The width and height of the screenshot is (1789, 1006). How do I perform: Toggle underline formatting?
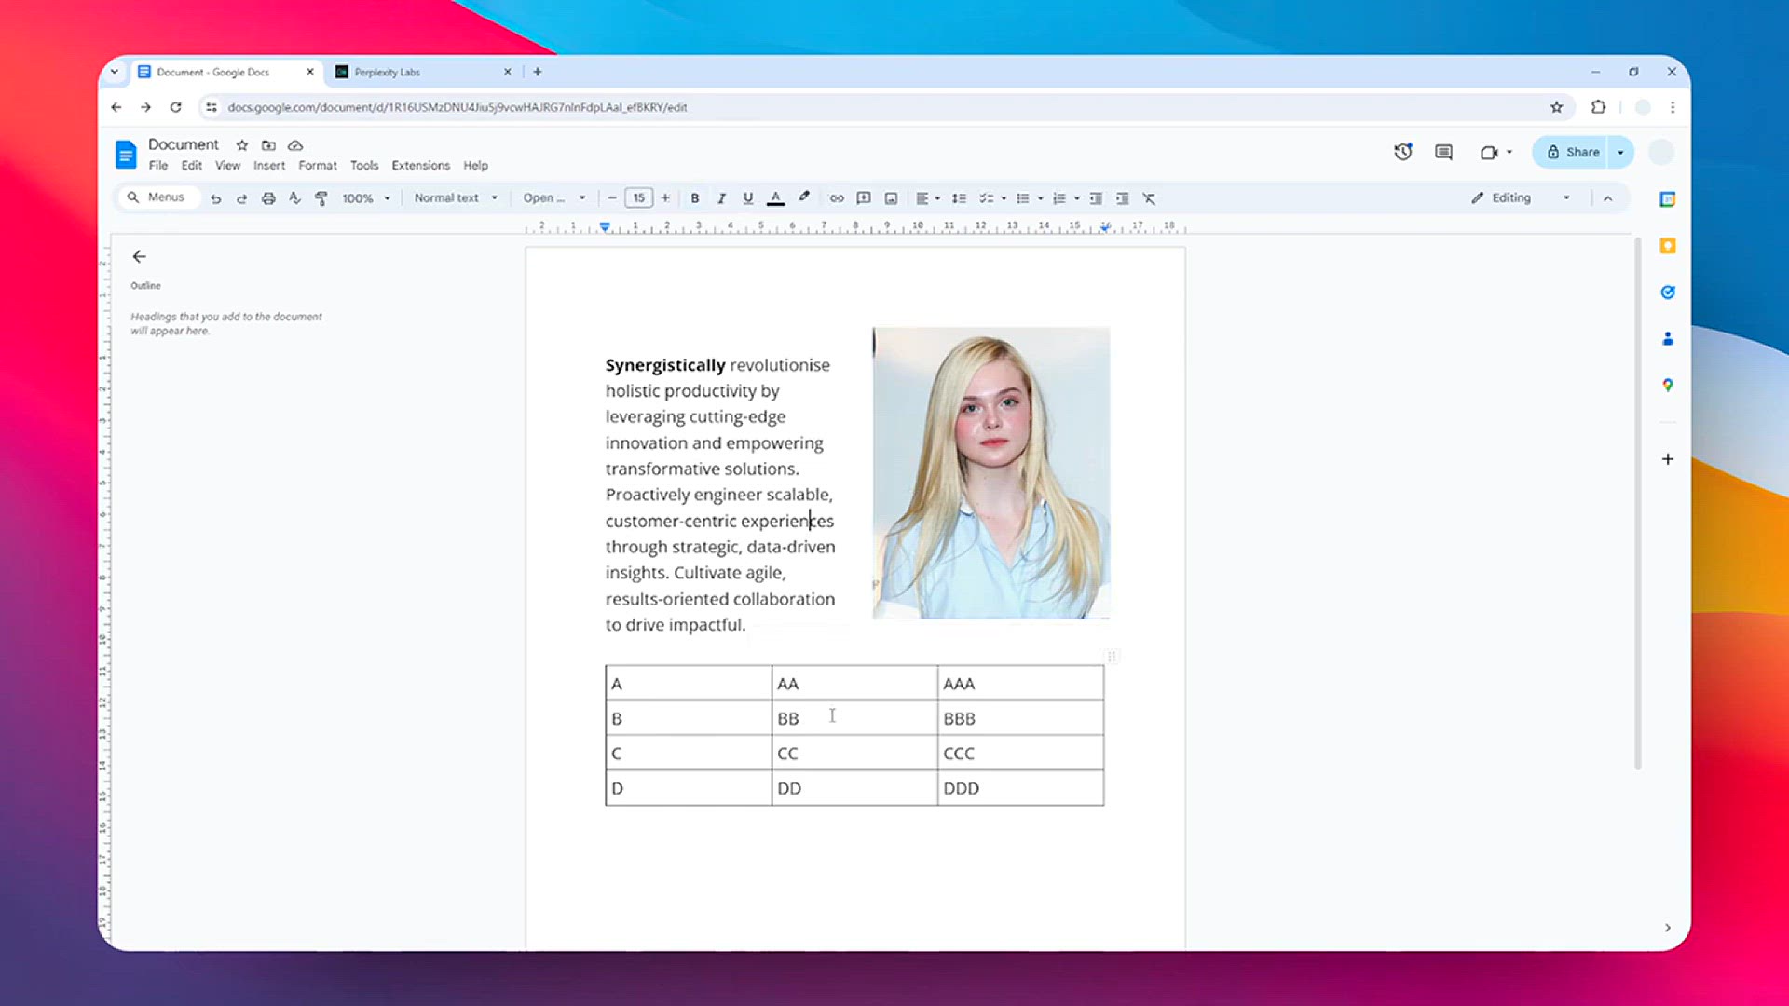pyautogui.click(x=748, y=198)
